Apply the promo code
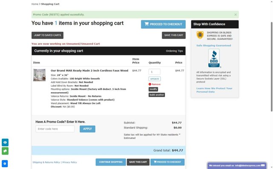 tap(87, 129)
